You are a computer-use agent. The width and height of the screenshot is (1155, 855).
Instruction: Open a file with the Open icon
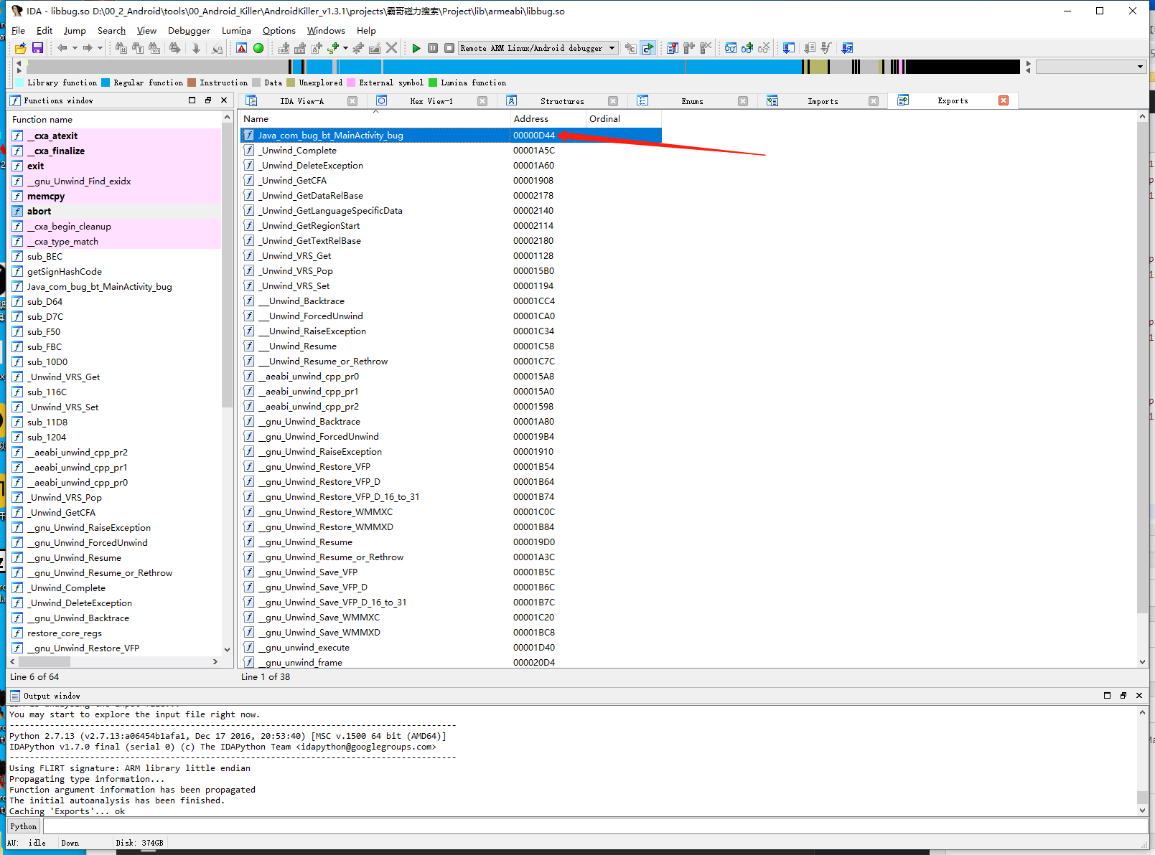pos(20,48)
